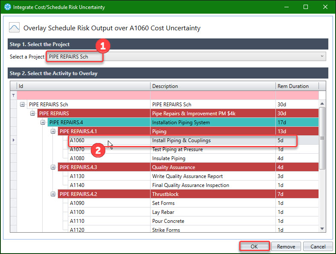Select activity A1110 Pour Concrete

click(x=77, y=221)
